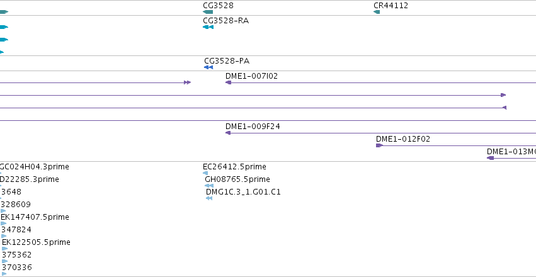Image resolution: width=536 pixels, height=277 pixels.
Task: Click the EK147407.5prime label
Action: pos(35,217)
